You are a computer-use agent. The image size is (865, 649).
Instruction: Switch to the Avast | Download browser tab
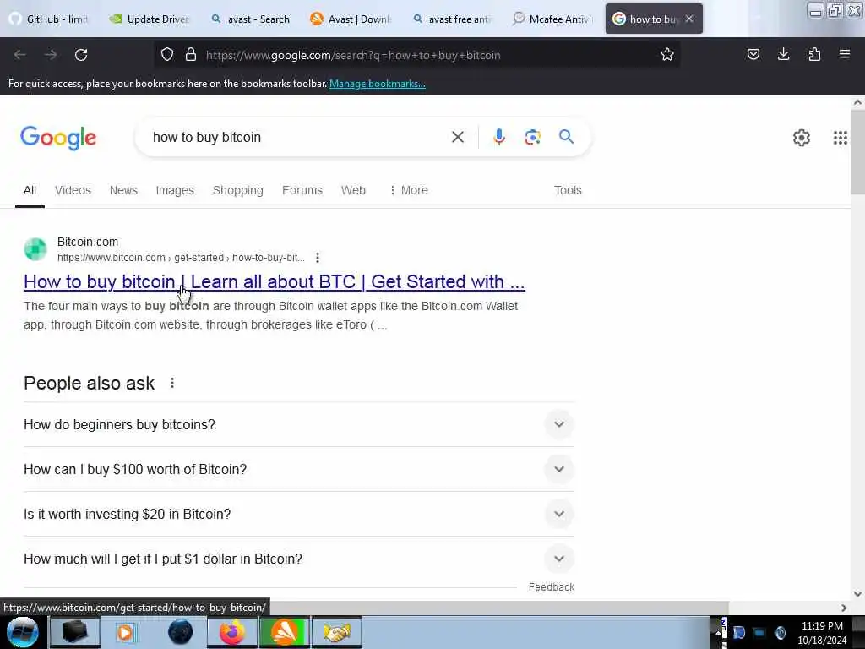pos(351,19)
